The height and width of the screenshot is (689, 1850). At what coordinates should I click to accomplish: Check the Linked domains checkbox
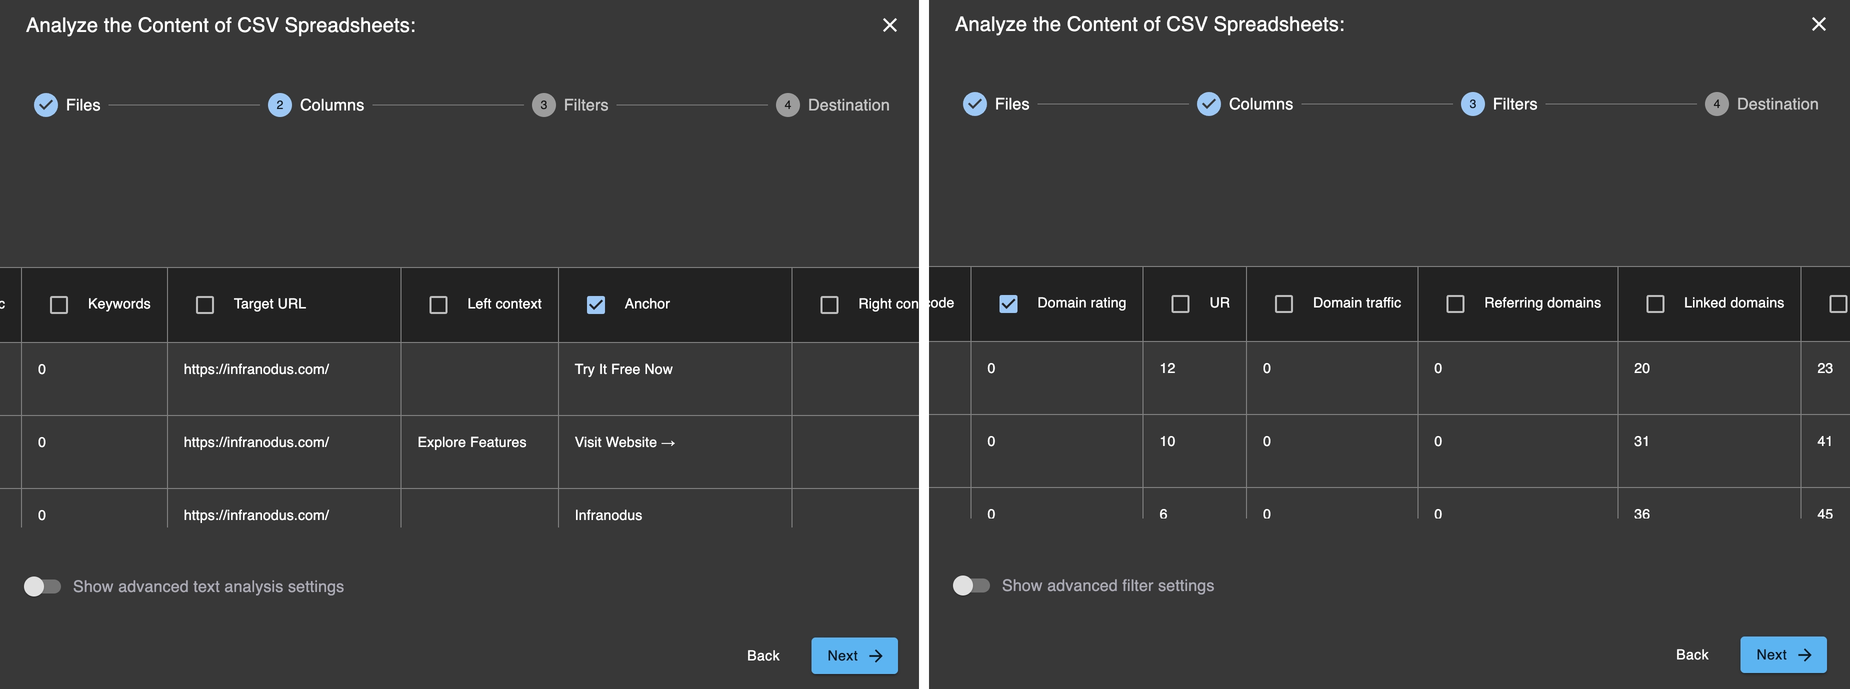(1654, 304)
